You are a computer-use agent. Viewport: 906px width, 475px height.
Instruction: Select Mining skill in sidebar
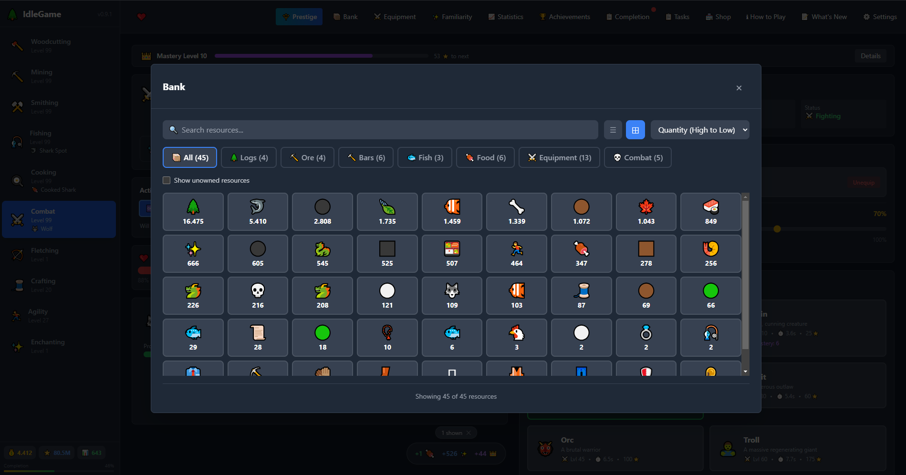point(59,76)
